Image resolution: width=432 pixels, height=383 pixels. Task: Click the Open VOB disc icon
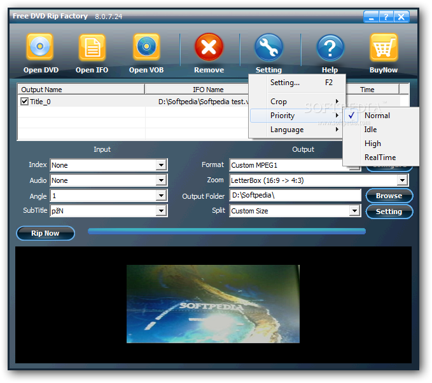[x=146, y=47]
